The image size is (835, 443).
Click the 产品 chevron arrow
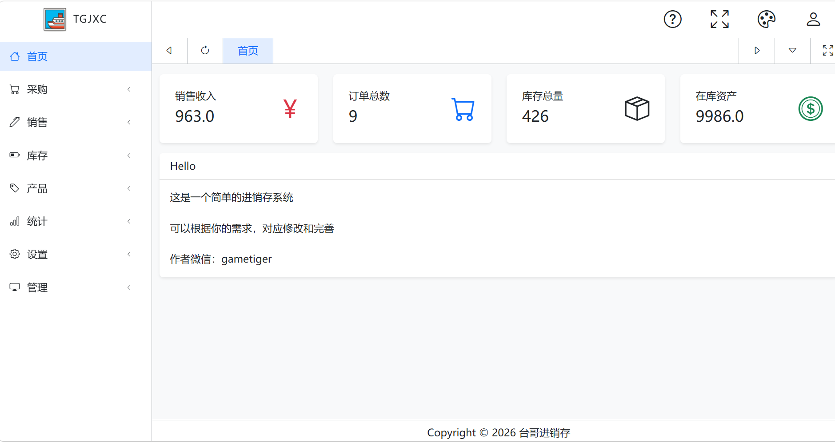click(129, 188)
